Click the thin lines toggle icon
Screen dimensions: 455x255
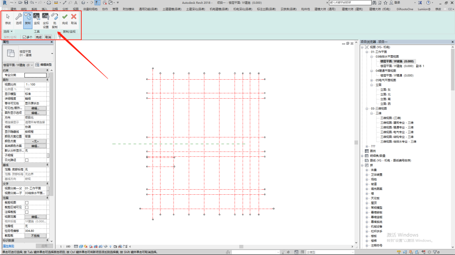click(97, 3)
